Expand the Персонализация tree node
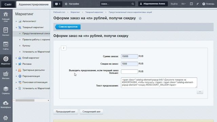 point(16,76)
